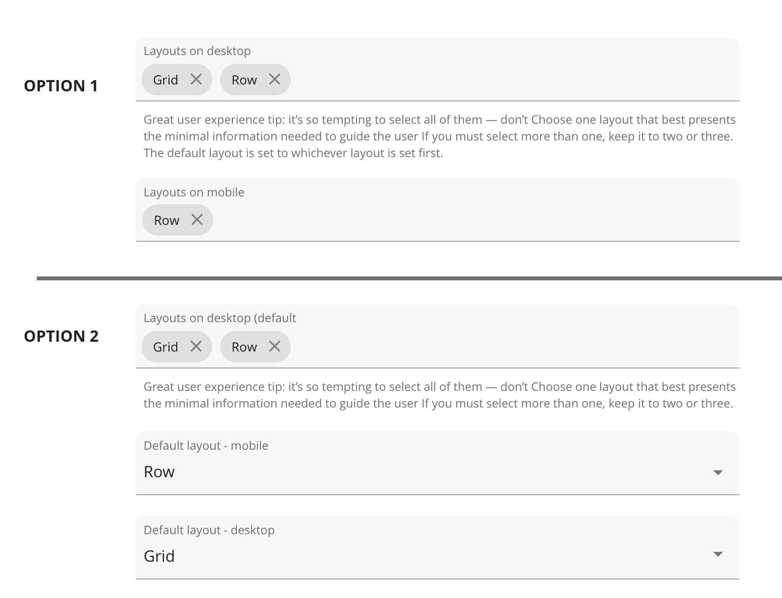
Task: Select the Row chip label in Option 1 desktop
Action: click(x=244, y=80)
